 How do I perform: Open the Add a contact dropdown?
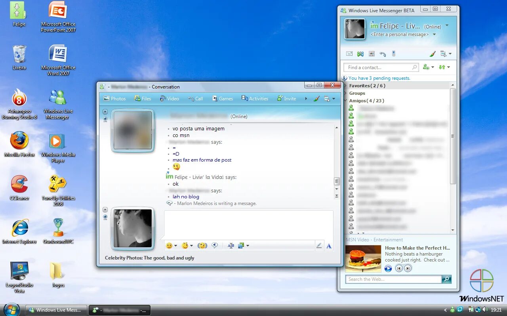428,67
